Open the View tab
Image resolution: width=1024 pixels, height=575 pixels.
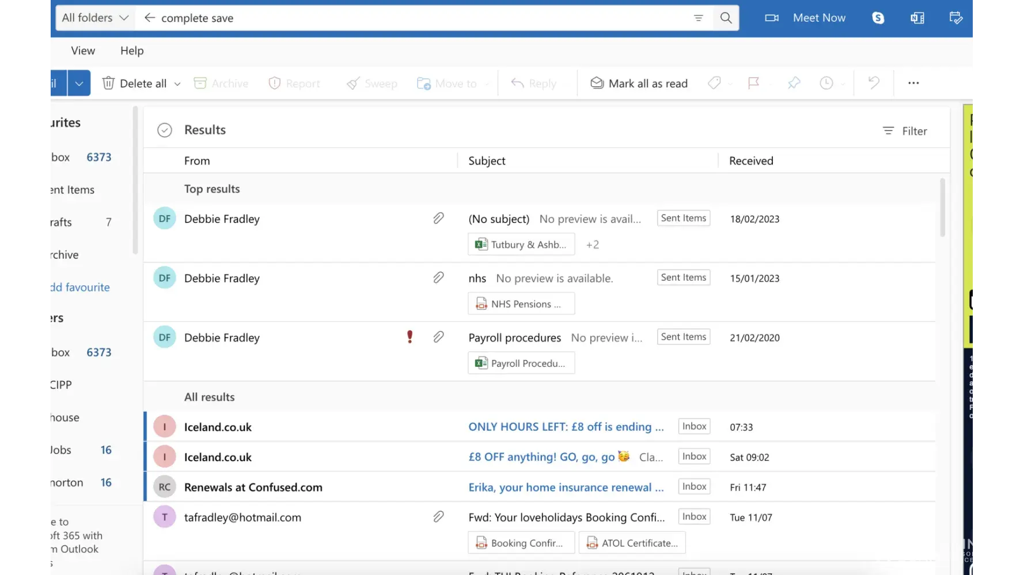pyautogui.click(x=83, y=51)
